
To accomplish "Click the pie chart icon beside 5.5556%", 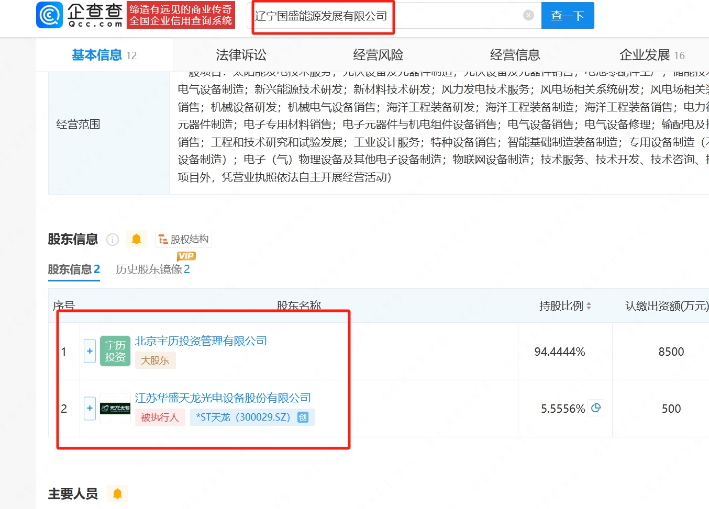I will [596, 408].
